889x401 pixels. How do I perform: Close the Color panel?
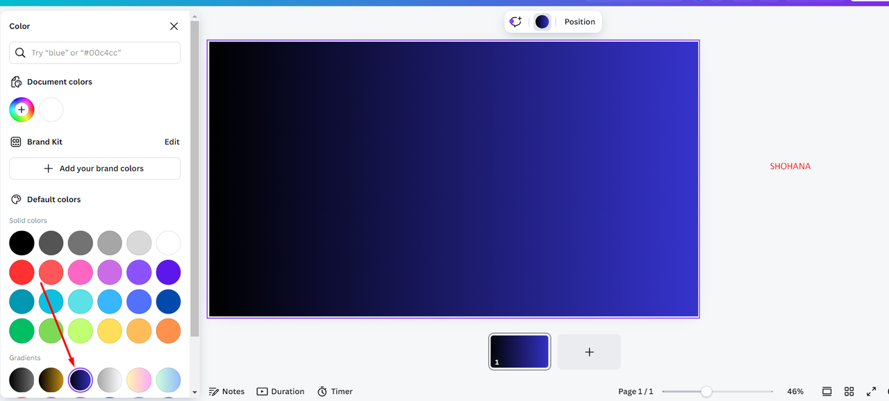coord(174,26)
